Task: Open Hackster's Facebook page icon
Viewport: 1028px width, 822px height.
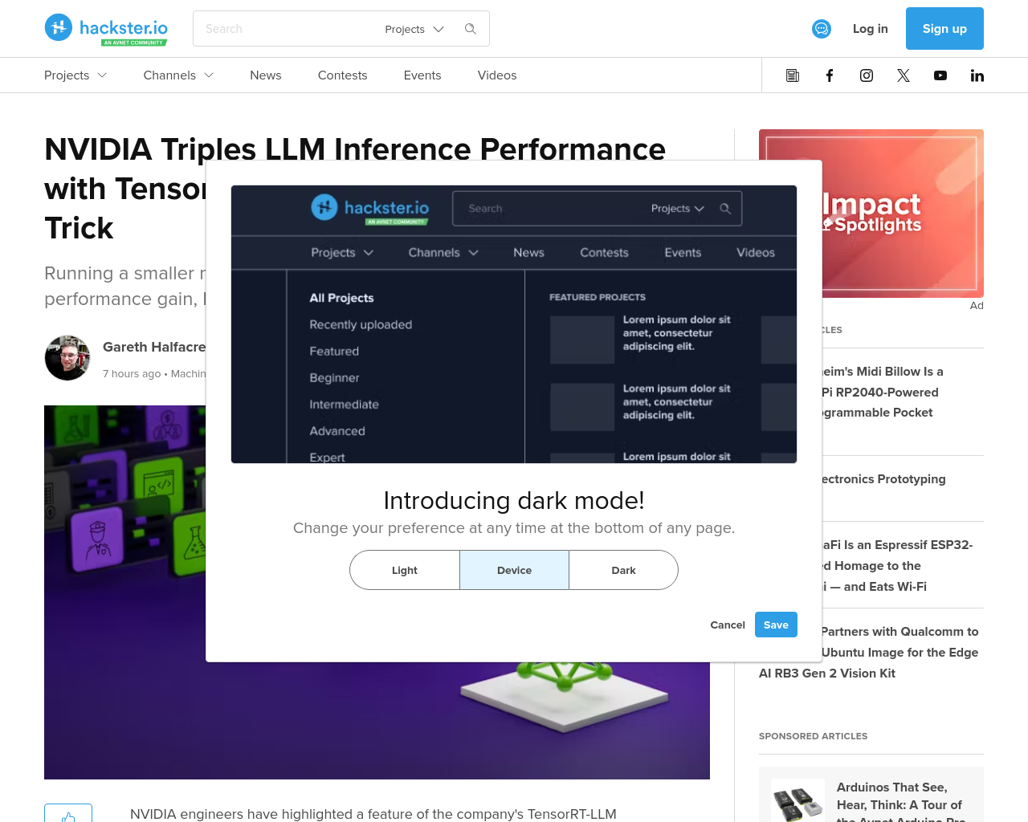Action: point(830,75)
